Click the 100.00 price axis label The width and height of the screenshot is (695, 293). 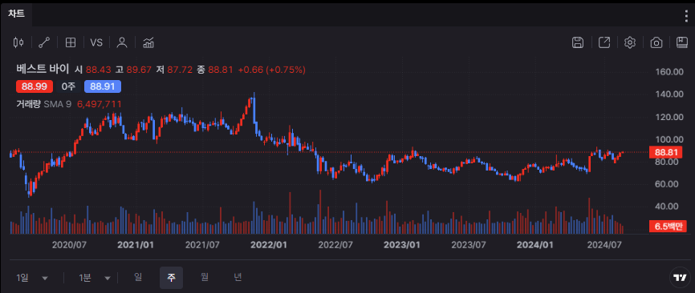pos(669,139)
